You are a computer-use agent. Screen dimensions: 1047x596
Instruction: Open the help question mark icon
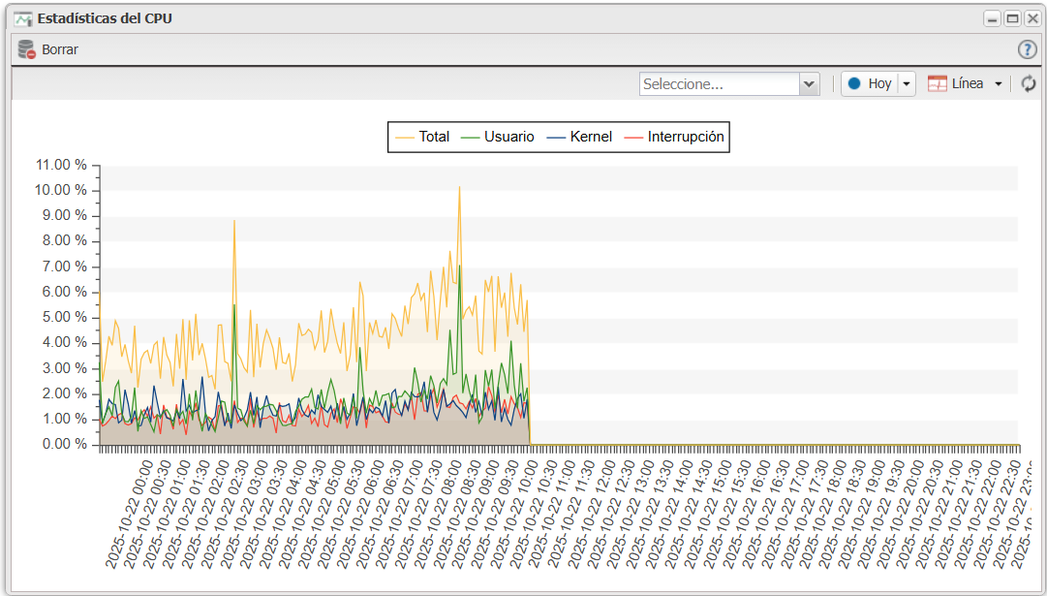click(1027, 49)
